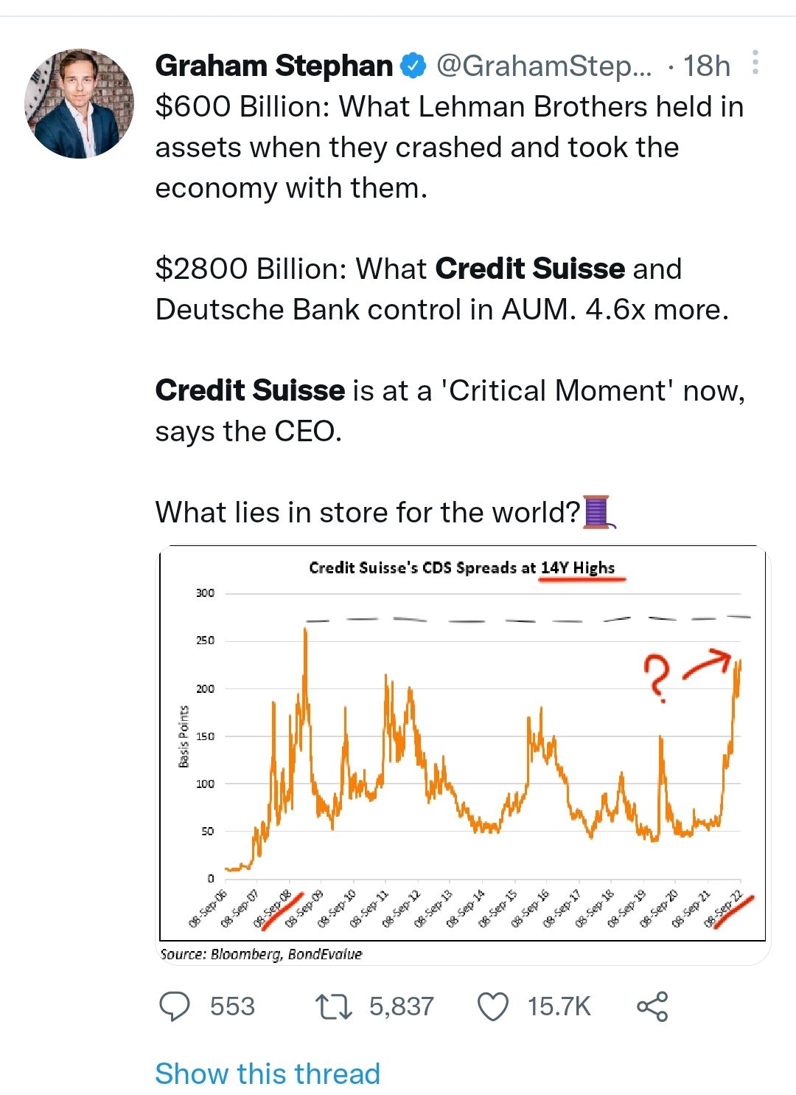Retweet using the arrows icon
The height and width of the screenshot is (1095, 796).
pos(333,1006)
